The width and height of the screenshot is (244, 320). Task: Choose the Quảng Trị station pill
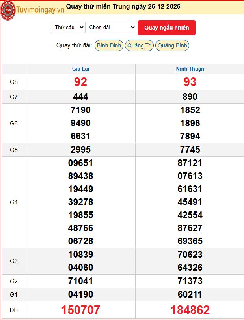(139, 45)
